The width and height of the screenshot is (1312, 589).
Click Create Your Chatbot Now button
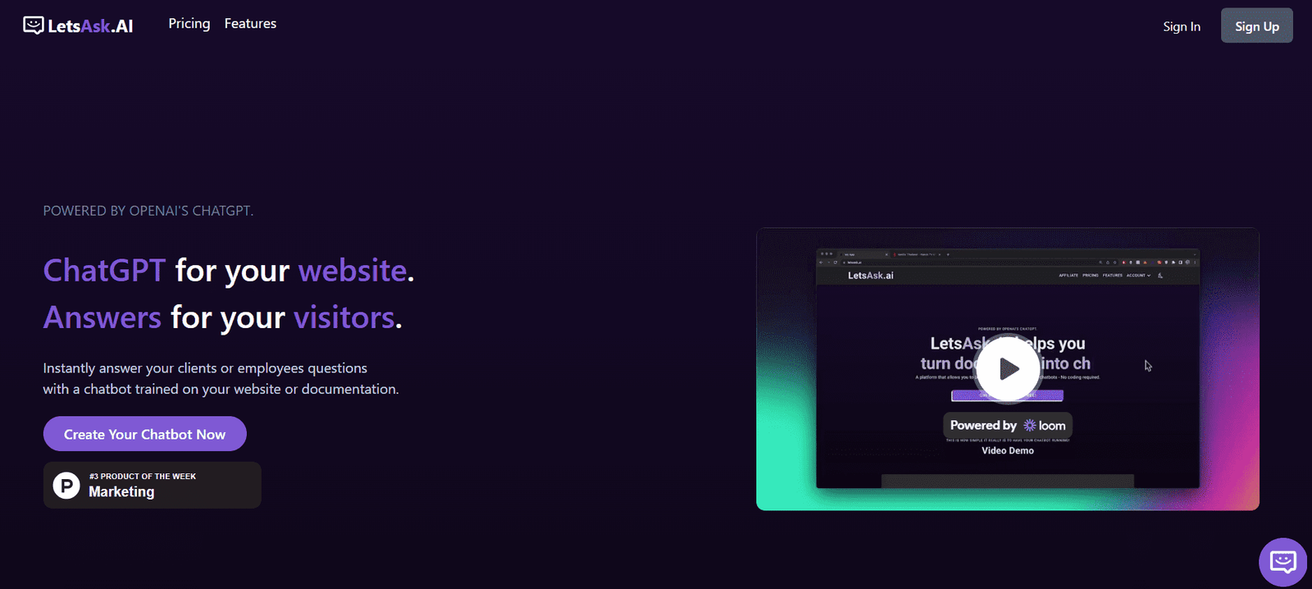tap(145, 434)
